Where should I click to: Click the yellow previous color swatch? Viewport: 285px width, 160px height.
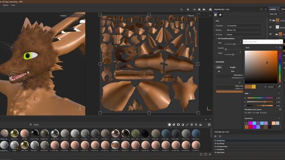[253, 87]
